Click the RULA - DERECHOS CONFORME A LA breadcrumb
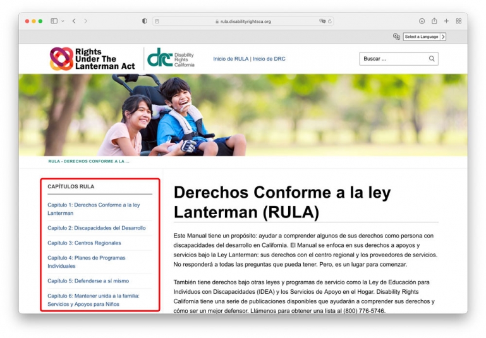The image size is (486, 338). point(88,161)
